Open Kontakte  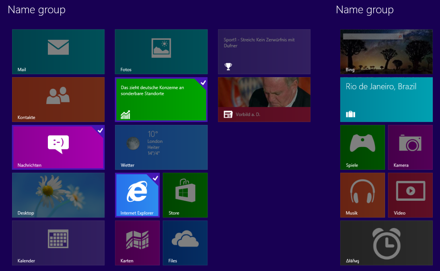(58, 99)
